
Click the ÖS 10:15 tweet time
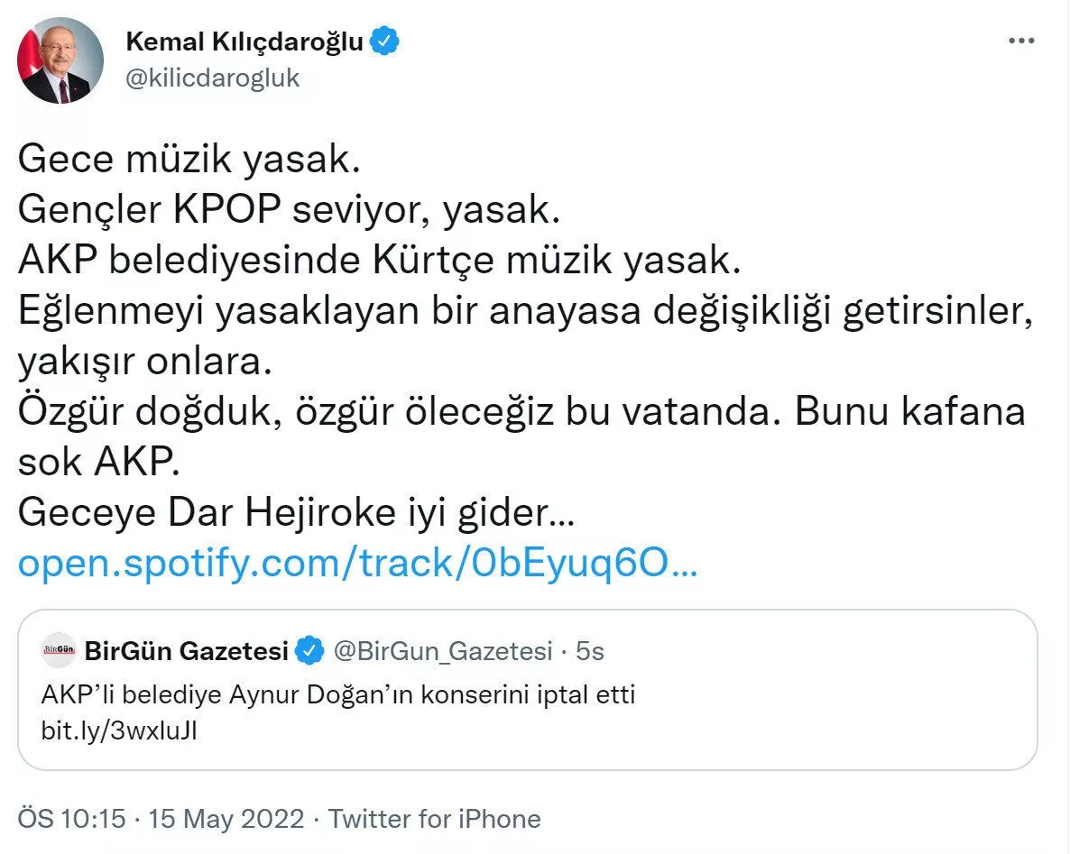pos(69,819)
